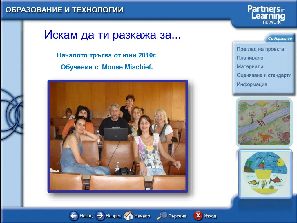Screen dimensions: 297x223
Task: Go to Оценяване и стандарти
Action: [x=264, y=75]
